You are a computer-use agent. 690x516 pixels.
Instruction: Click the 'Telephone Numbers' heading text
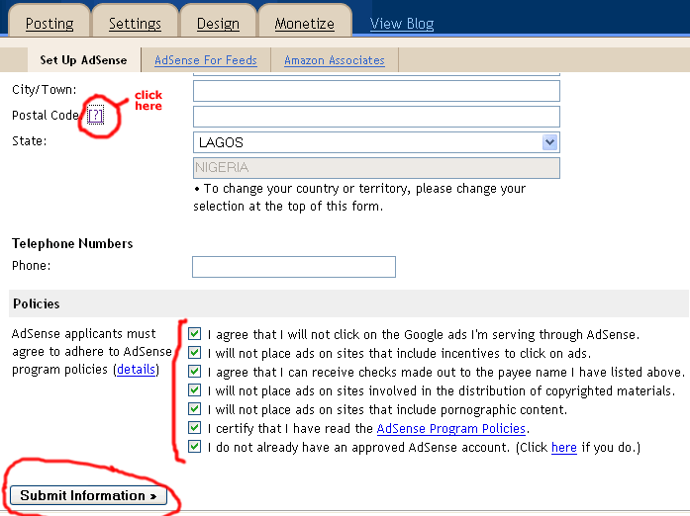[72, 243]
